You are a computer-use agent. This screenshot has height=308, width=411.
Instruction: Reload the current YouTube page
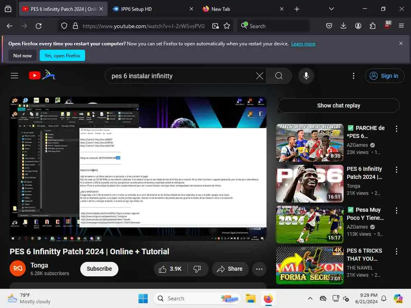(39, 26)
